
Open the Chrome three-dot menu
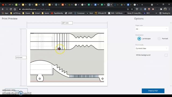[169, 9]
